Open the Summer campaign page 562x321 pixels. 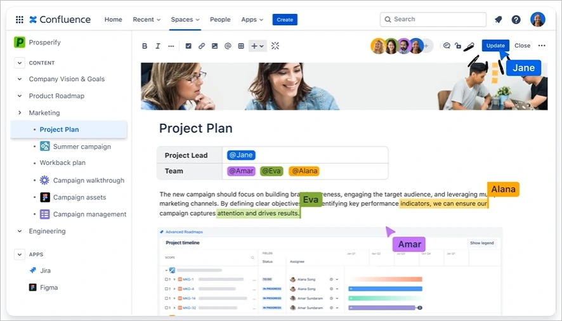82,147
